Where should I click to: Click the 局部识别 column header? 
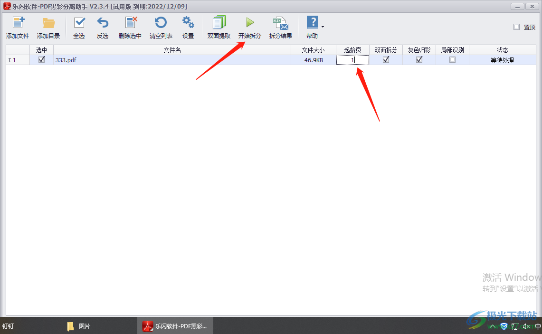coord(452,50)
